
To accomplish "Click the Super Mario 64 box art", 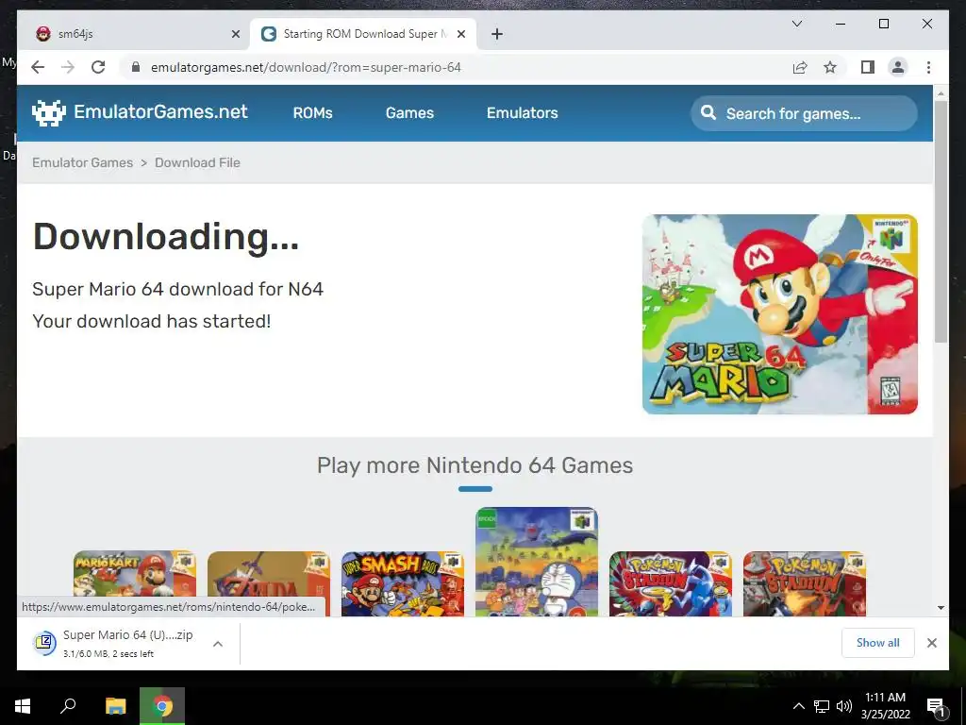I will [780, 313].
